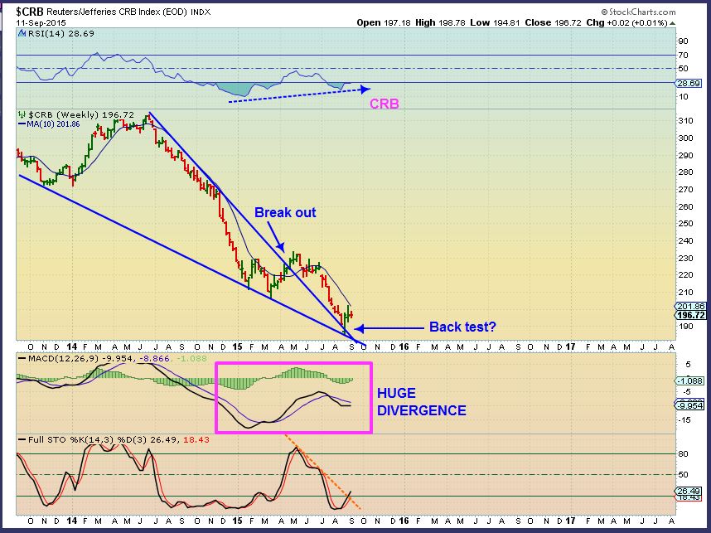Select the $CRB ticker symbol title
711x533 pixels.
tap(30, 12)
